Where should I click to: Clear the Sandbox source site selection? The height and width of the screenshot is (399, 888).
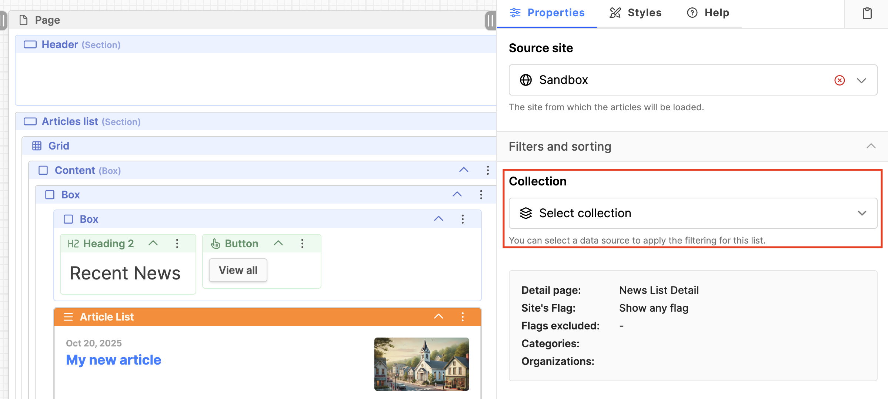click(839, 80)
